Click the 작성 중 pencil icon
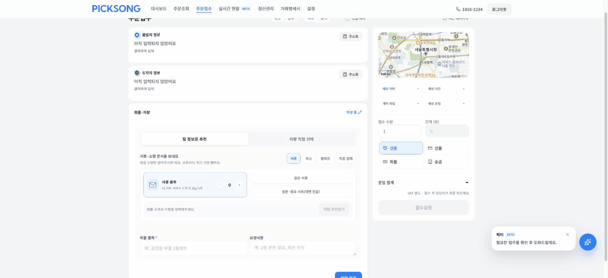Image resolution: width=608 pixels, height=278 pixels. (360, 112)
